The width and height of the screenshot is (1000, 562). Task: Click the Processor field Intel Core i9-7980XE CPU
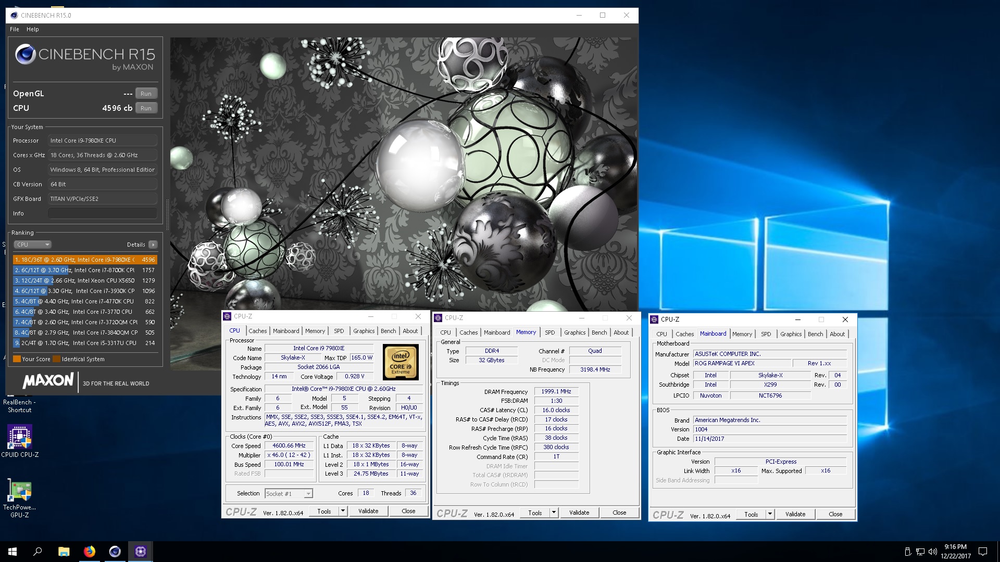pos(103,140)
